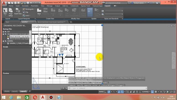Screen dimensions: 177x100
Task: Click the maximize viewport icon in status bar
Action: (x=140, y=92)
